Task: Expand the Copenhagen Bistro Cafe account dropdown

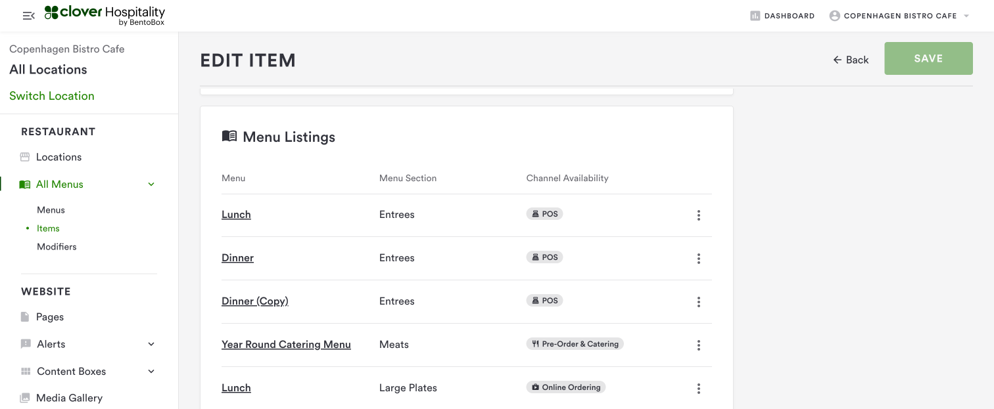Action: click(966, 16)
